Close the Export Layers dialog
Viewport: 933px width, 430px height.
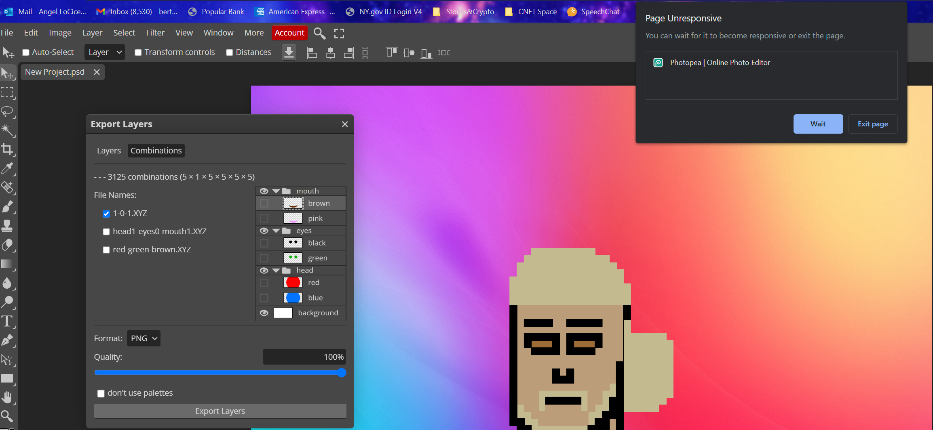click(345, 124)
